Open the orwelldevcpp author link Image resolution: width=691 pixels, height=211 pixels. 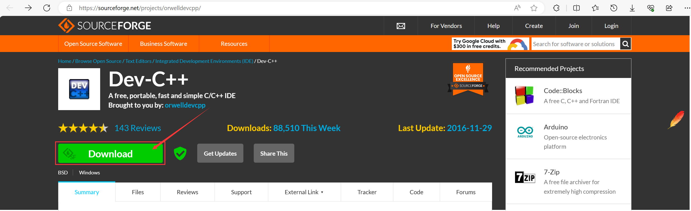(185, 105)
